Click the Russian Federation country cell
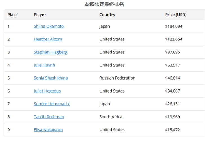 (117, 78)
